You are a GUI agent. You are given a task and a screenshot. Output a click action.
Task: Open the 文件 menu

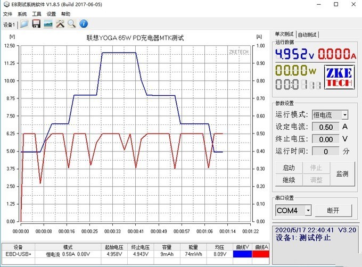point(7,14)
